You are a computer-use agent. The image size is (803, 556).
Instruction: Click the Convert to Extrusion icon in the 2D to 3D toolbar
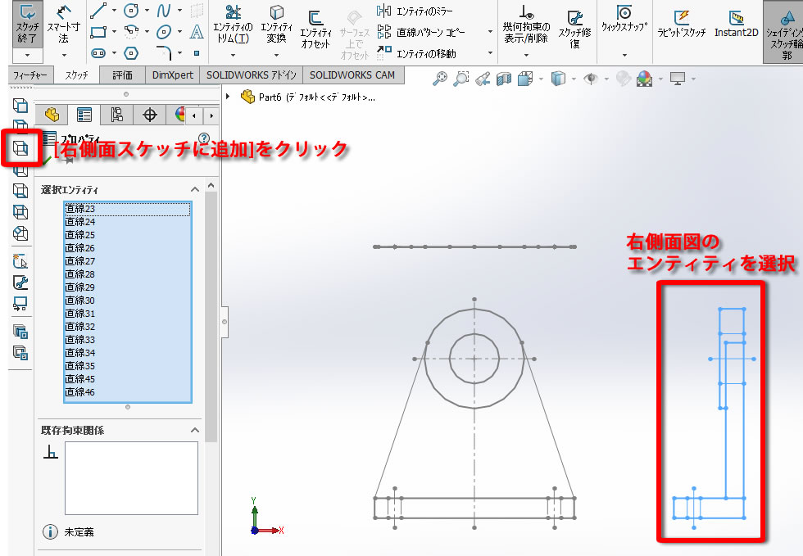click(x=20, y=332)
